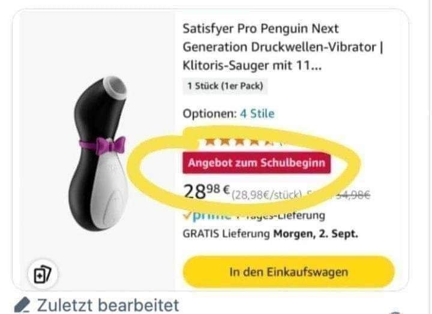Click the delivery date Morgen, 2. Sept.
The width and height of the screenshot is (432, 314).
[x=316, y=234]
